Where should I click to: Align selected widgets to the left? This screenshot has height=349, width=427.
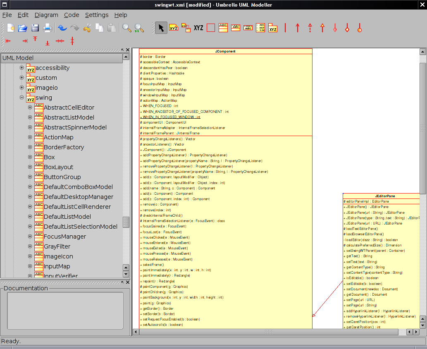[8, 41]
